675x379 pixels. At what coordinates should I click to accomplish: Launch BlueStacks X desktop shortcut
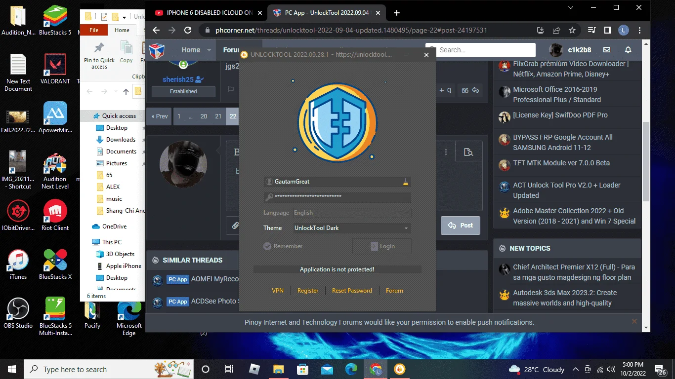tap(55, 264)
